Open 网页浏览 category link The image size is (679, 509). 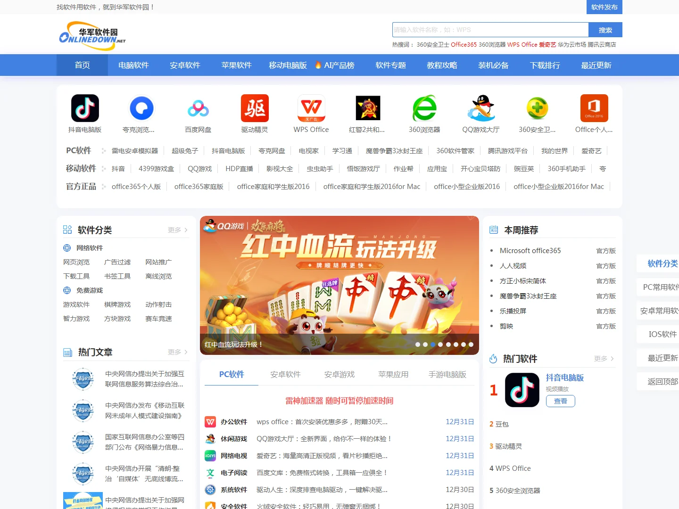point(76,262)
